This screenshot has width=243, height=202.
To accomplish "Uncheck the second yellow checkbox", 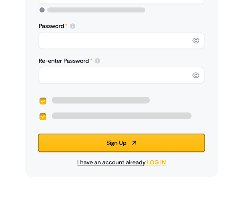I will click(x=43, y=117).
